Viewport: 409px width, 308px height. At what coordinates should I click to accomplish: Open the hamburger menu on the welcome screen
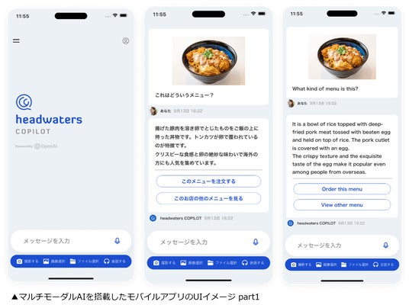pos(16,40)
